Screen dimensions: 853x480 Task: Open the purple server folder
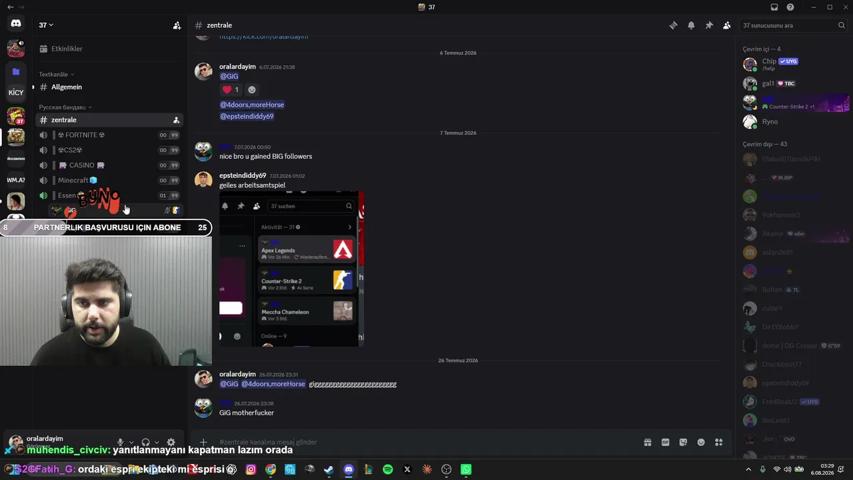coord(16,71)
